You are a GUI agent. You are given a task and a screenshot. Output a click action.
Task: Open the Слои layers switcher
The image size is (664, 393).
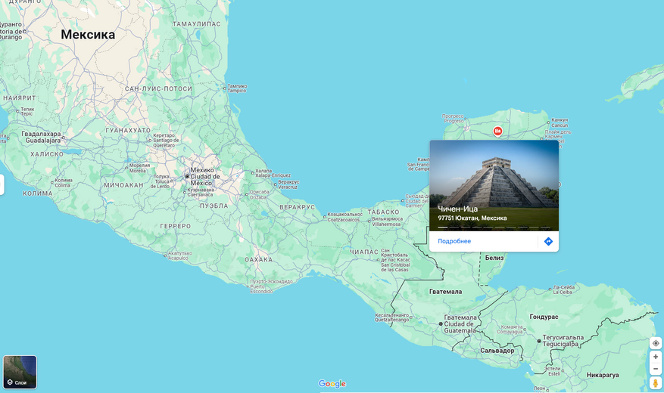pyautogui.click(x=20, y=372)
